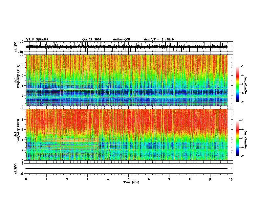The width and height of the screenshot is (260, 201).
Task: Click the -7 label on ch.1 colorbar
Action: [242, 102]
